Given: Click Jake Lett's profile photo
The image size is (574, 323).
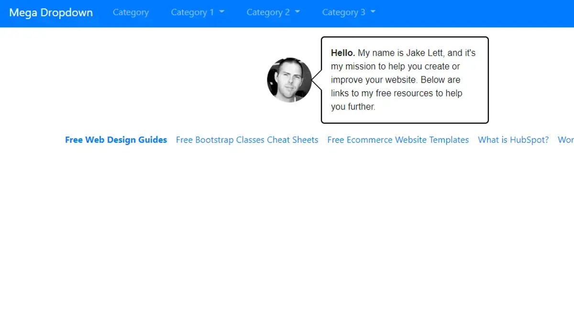Looking at the screenshot, I should coord(290,80).
